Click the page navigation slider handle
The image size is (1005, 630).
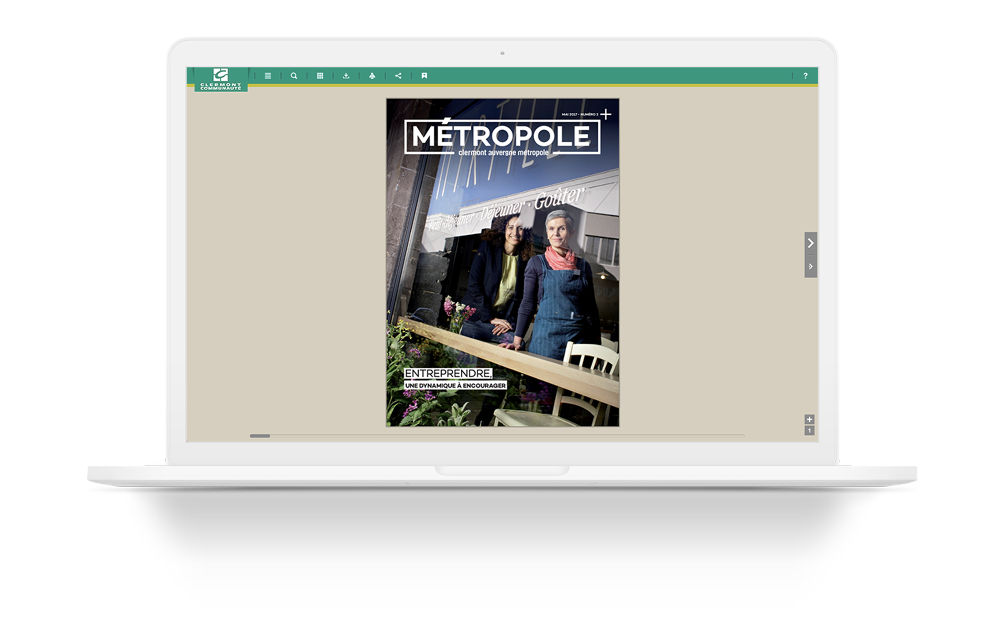point(260,436)
